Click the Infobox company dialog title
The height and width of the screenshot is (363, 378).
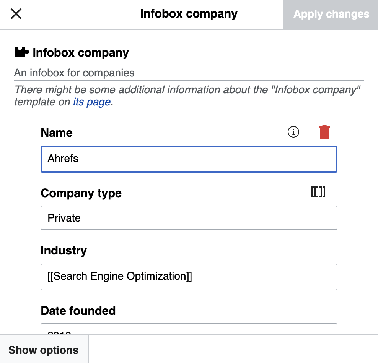coord(189,14)
